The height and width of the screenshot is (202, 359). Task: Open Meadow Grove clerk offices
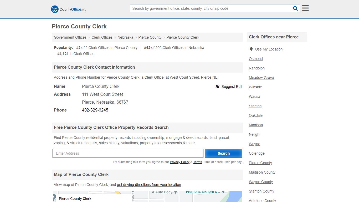coord(261,78)
